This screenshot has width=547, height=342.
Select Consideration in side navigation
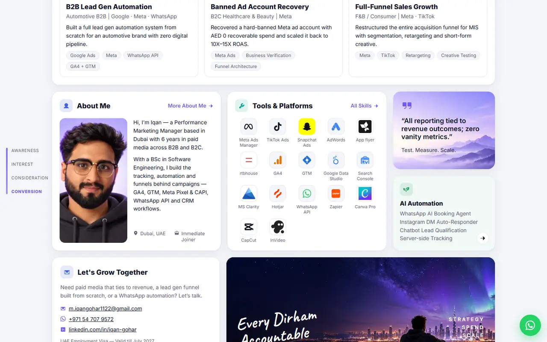coord(30,178)
